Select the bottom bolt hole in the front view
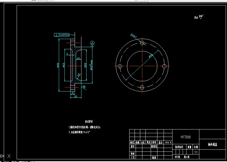This screenshot has height=162, width=227. click(142, 87)
